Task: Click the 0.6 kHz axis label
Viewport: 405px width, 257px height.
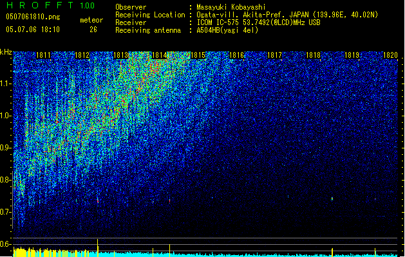Action: [x=5, y=244]
